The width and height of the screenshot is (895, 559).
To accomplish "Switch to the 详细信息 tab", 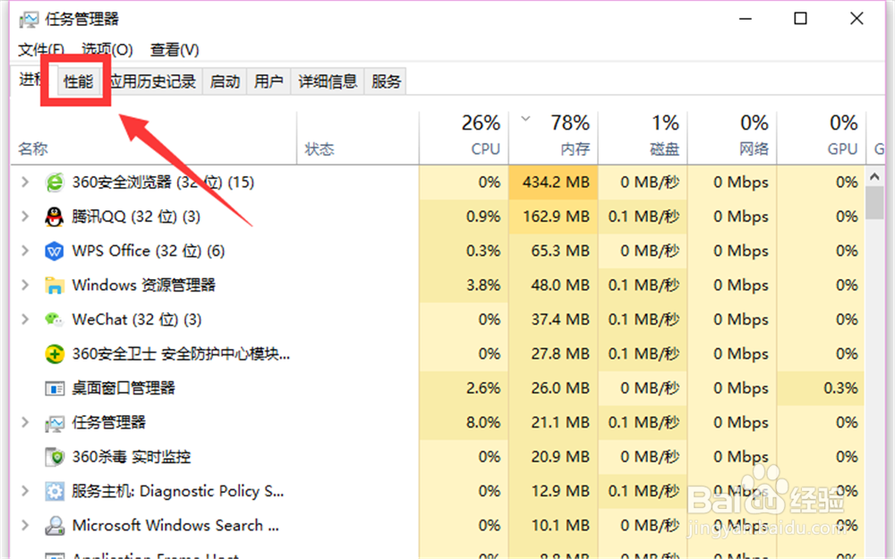I will point(328,81).
